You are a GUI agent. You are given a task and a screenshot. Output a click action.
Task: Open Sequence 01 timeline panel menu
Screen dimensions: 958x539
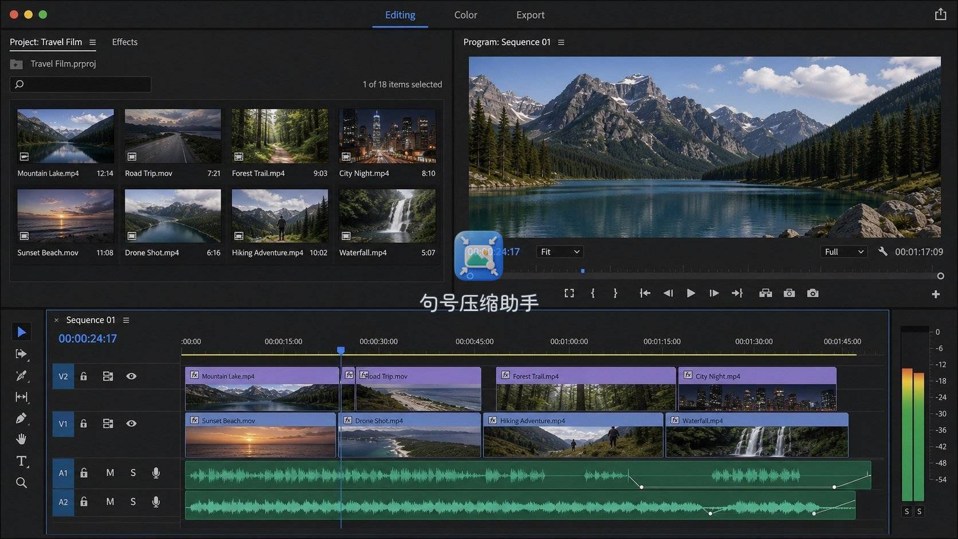126,320
